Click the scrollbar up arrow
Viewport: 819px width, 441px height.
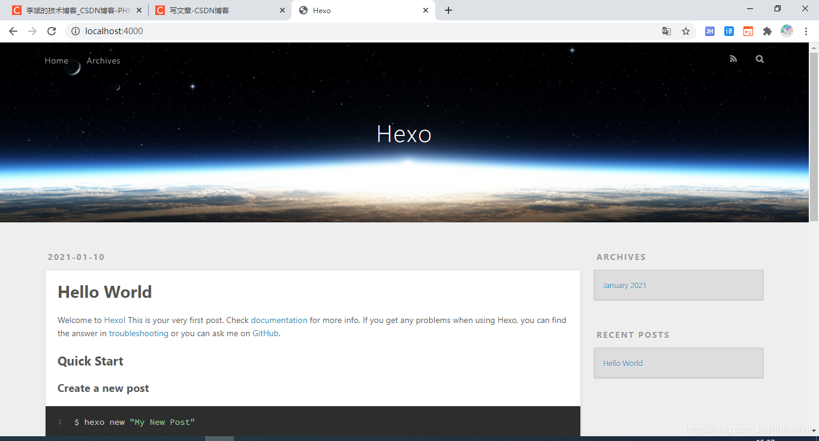pos(814,47)
